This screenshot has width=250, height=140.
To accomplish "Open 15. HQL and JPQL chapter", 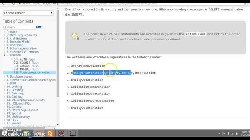I will click(19, 103).
